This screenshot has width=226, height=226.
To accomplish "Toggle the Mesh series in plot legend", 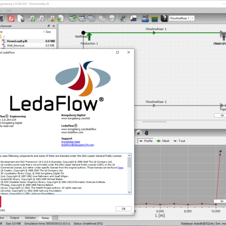I will (163, 141).
